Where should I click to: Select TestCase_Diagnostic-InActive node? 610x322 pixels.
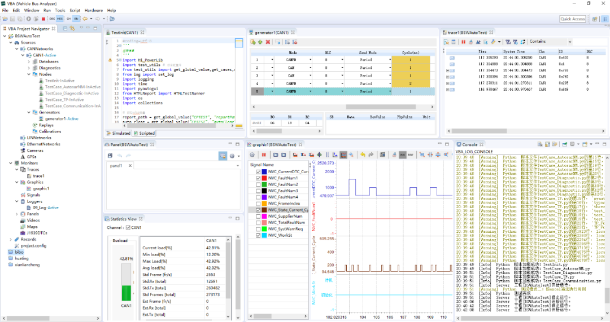pos(72,93)
